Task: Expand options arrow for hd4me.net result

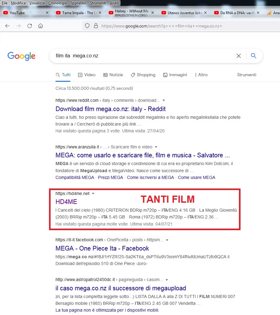Action: click(x=93, y=194)
